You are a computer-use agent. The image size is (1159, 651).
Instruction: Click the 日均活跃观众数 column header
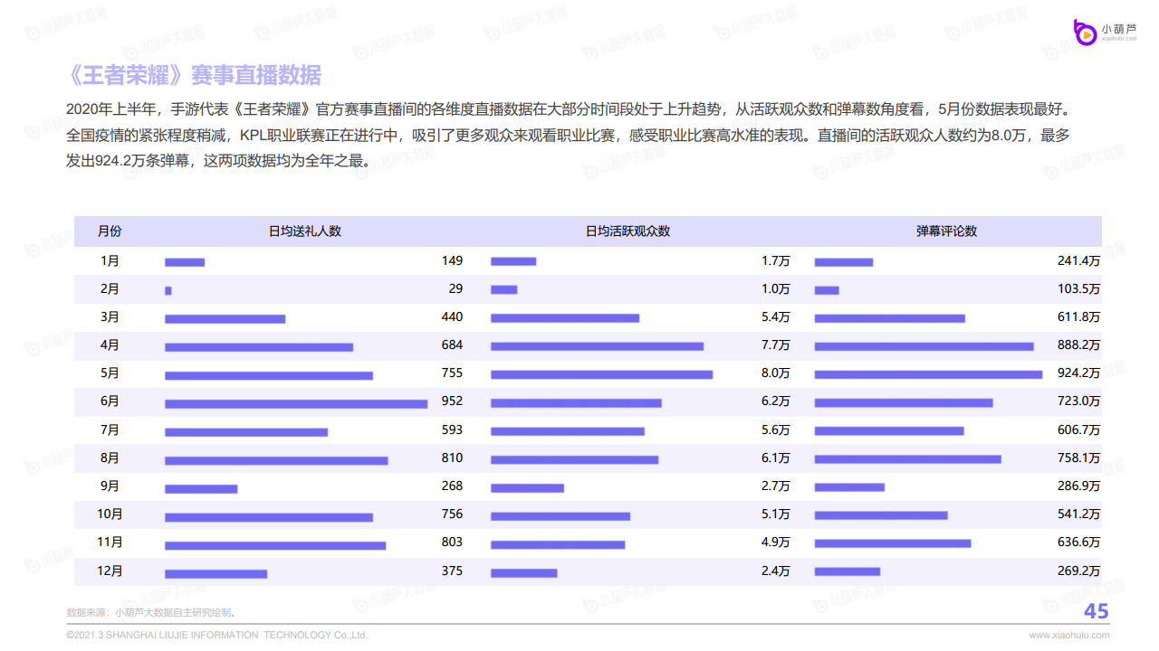(627, 231)
